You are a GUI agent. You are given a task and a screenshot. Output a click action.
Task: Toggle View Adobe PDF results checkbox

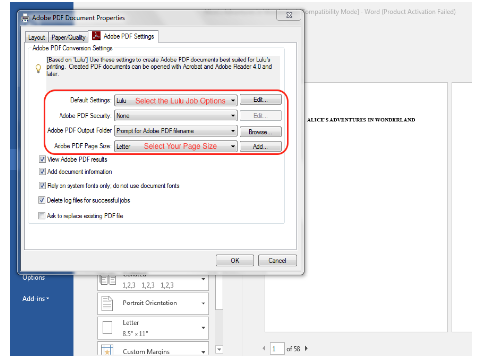pos(42,159)
